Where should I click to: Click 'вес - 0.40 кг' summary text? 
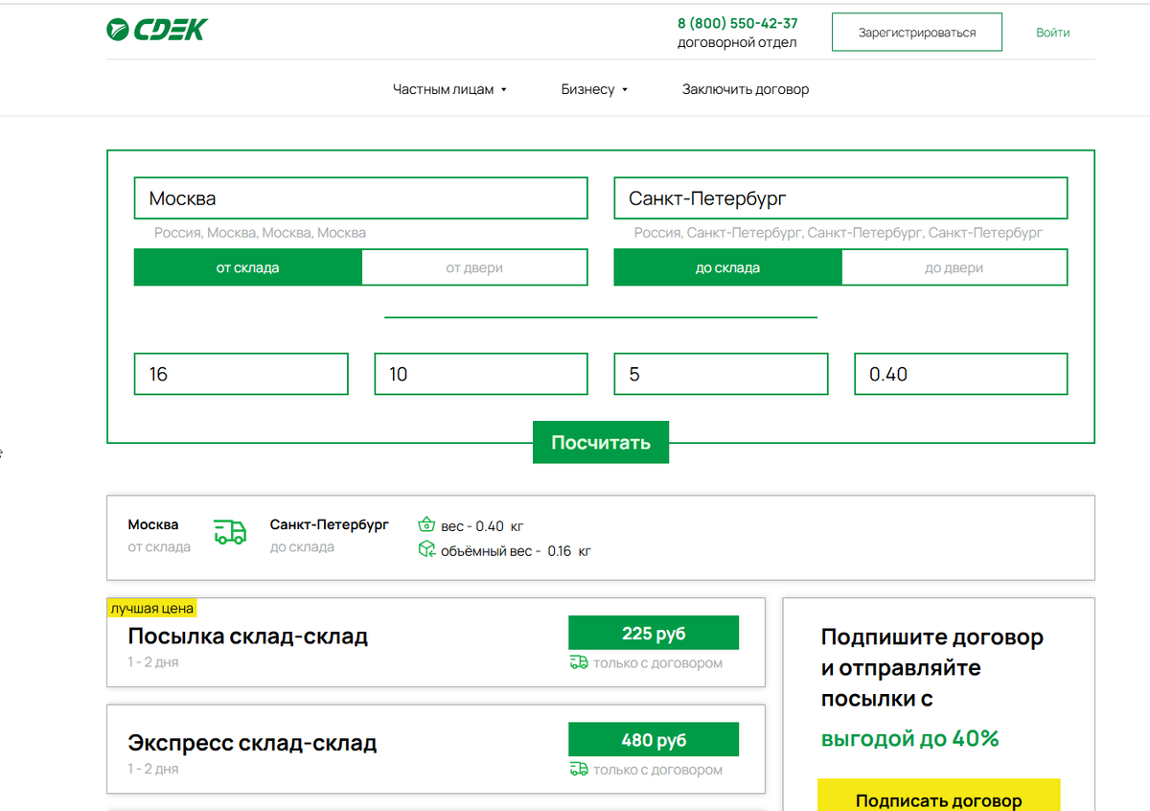tap(482, 525)
